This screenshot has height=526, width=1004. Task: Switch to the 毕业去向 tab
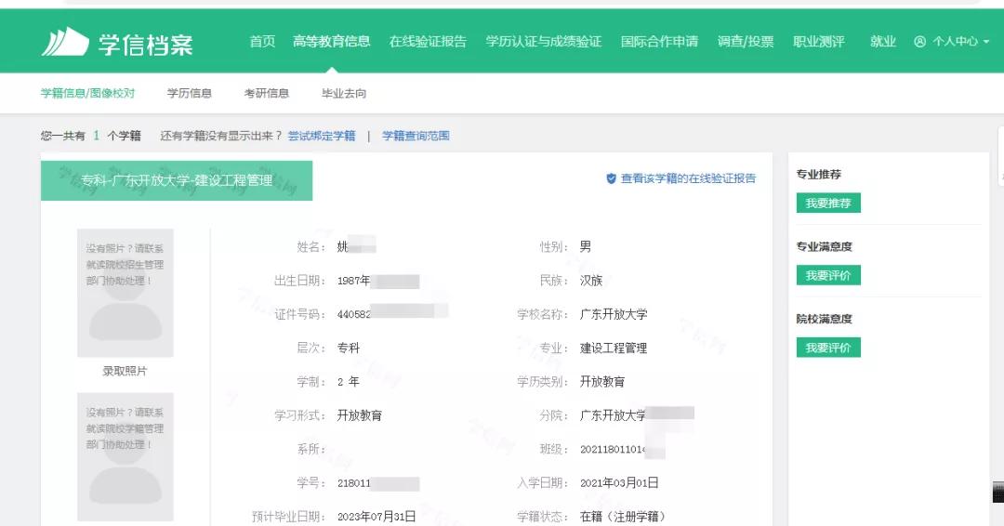344,94
